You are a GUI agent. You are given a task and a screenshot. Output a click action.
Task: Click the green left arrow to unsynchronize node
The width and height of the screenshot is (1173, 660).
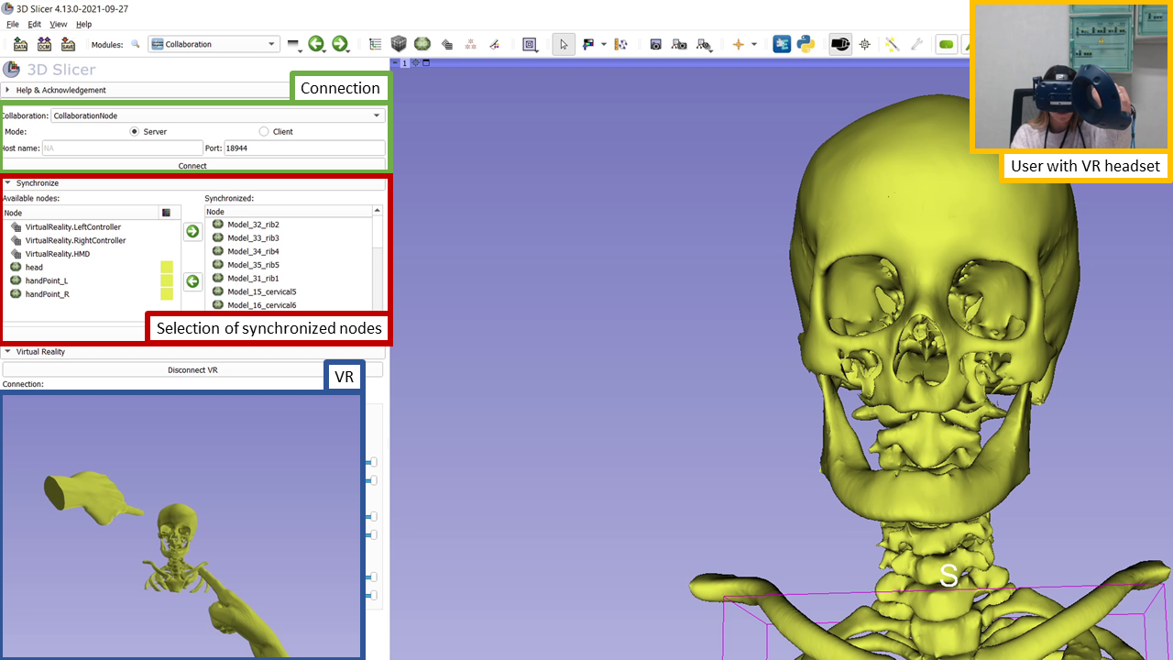[192, 281]
